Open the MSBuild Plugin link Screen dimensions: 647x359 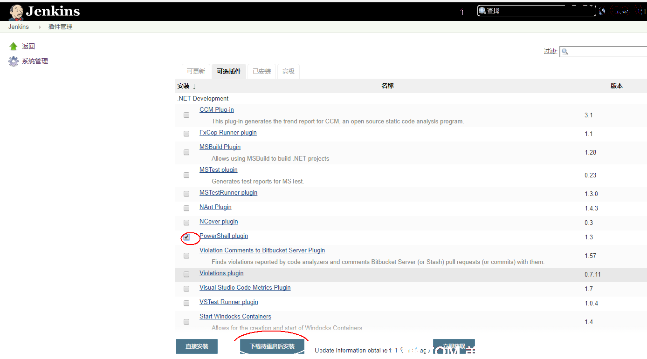[220, 147]
